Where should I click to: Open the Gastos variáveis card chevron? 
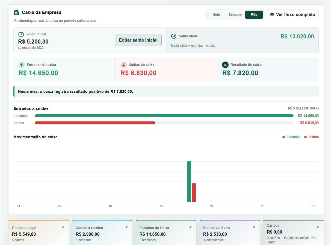254,227
